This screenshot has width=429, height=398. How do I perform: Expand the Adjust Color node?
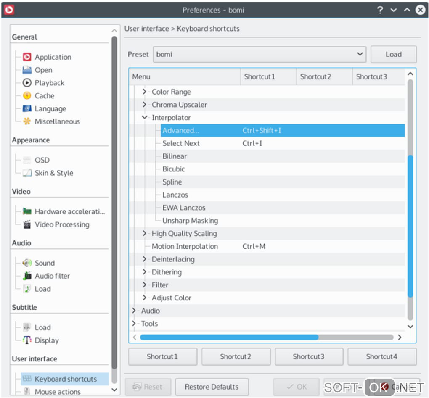coord(144,298)
